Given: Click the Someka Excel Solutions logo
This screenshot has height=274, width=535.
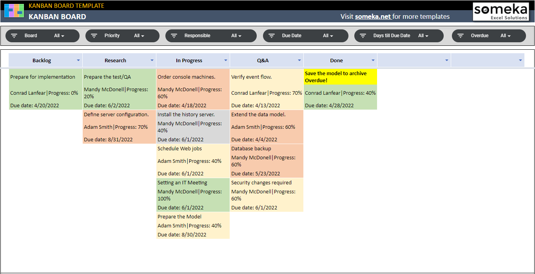Looking at the screenshot, I should click(501, 12).
